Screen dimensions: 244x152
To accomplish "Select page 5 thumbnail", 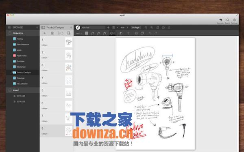I will [69, 93].
